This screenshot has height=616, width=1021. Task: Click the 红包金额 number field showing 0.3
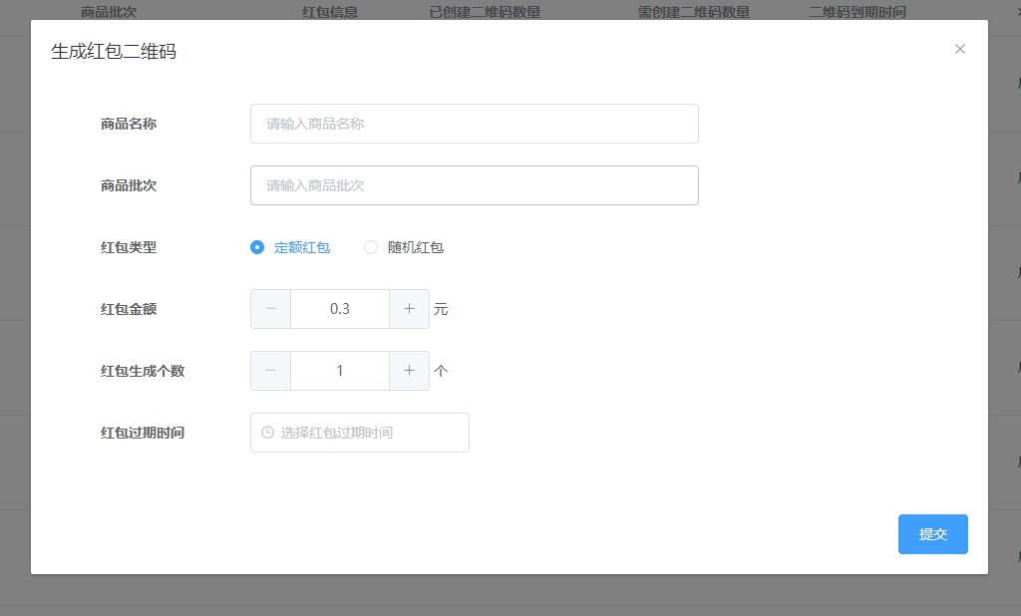click(340, 309)
